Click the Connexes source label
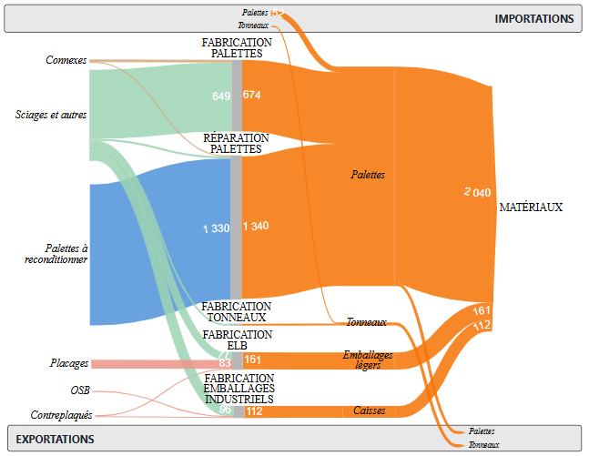This screenshot has width=589, height=456. tap(66, 61)
